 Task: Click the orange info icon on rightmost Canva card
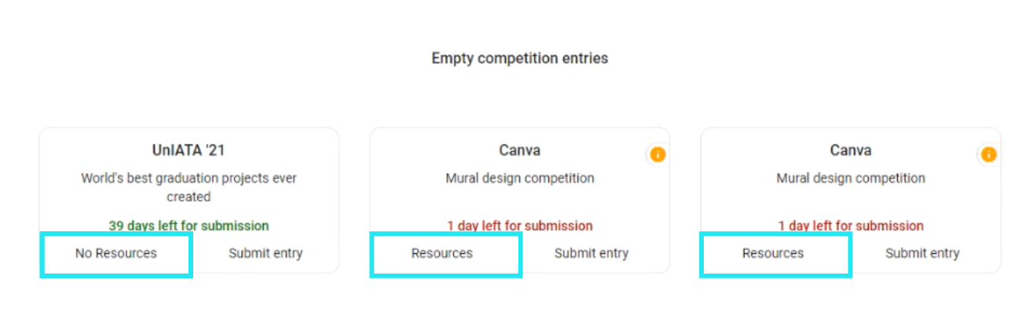pos(989,154)
